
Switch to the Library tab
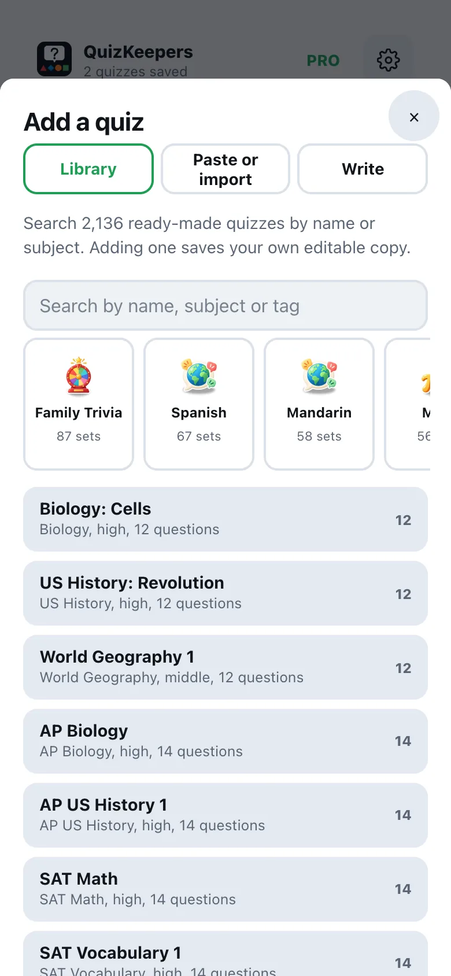point(88,169)
